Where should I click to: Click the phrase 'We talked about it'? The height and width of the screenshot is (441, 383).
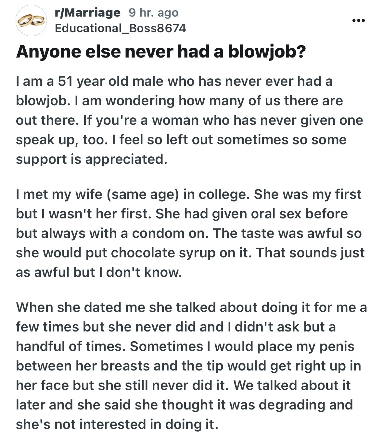(x=292, y=385)
